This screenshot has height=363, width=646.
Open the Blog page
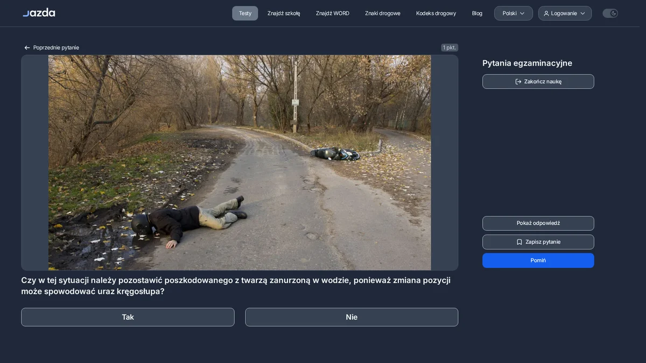coord(477,13)
